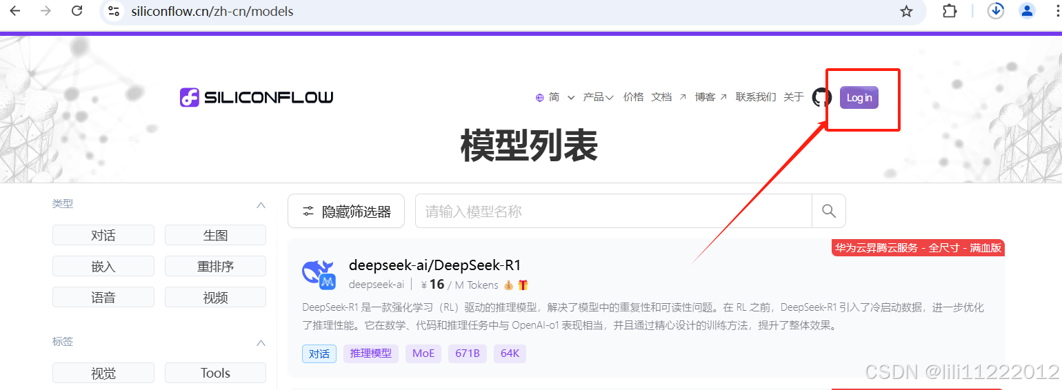Click the search magnifier button
Viewport: 1062px width, 390px height.
click(x=829, y=211)
